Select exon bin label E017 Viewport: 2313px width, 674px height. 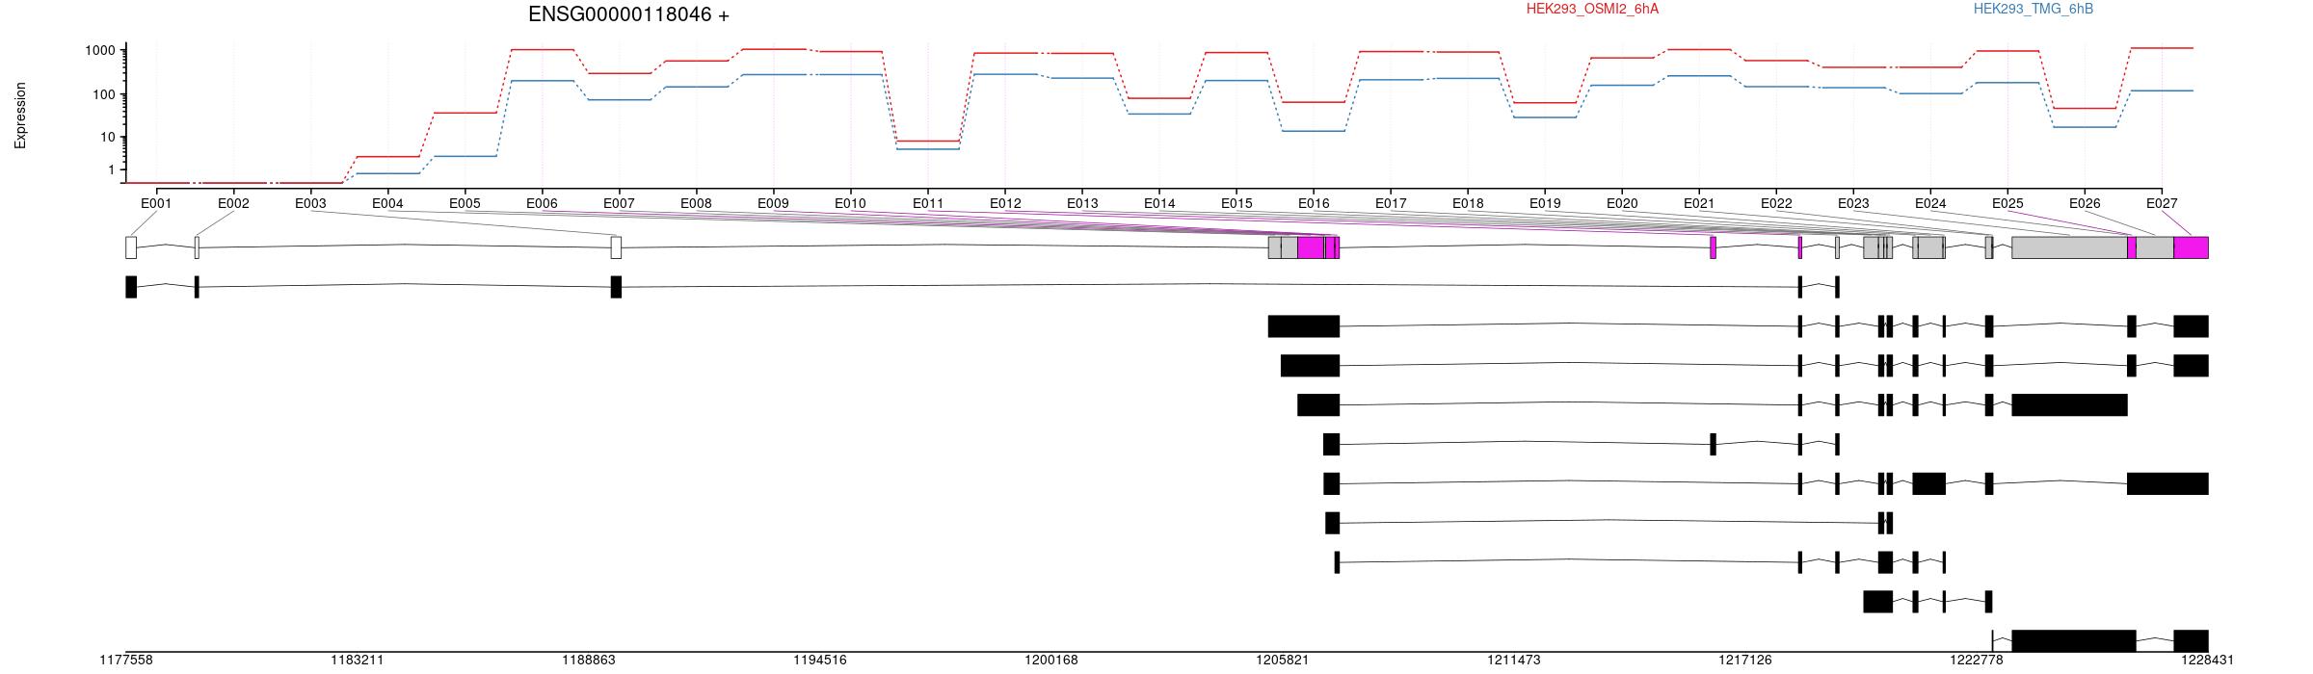coord(1391,203)
